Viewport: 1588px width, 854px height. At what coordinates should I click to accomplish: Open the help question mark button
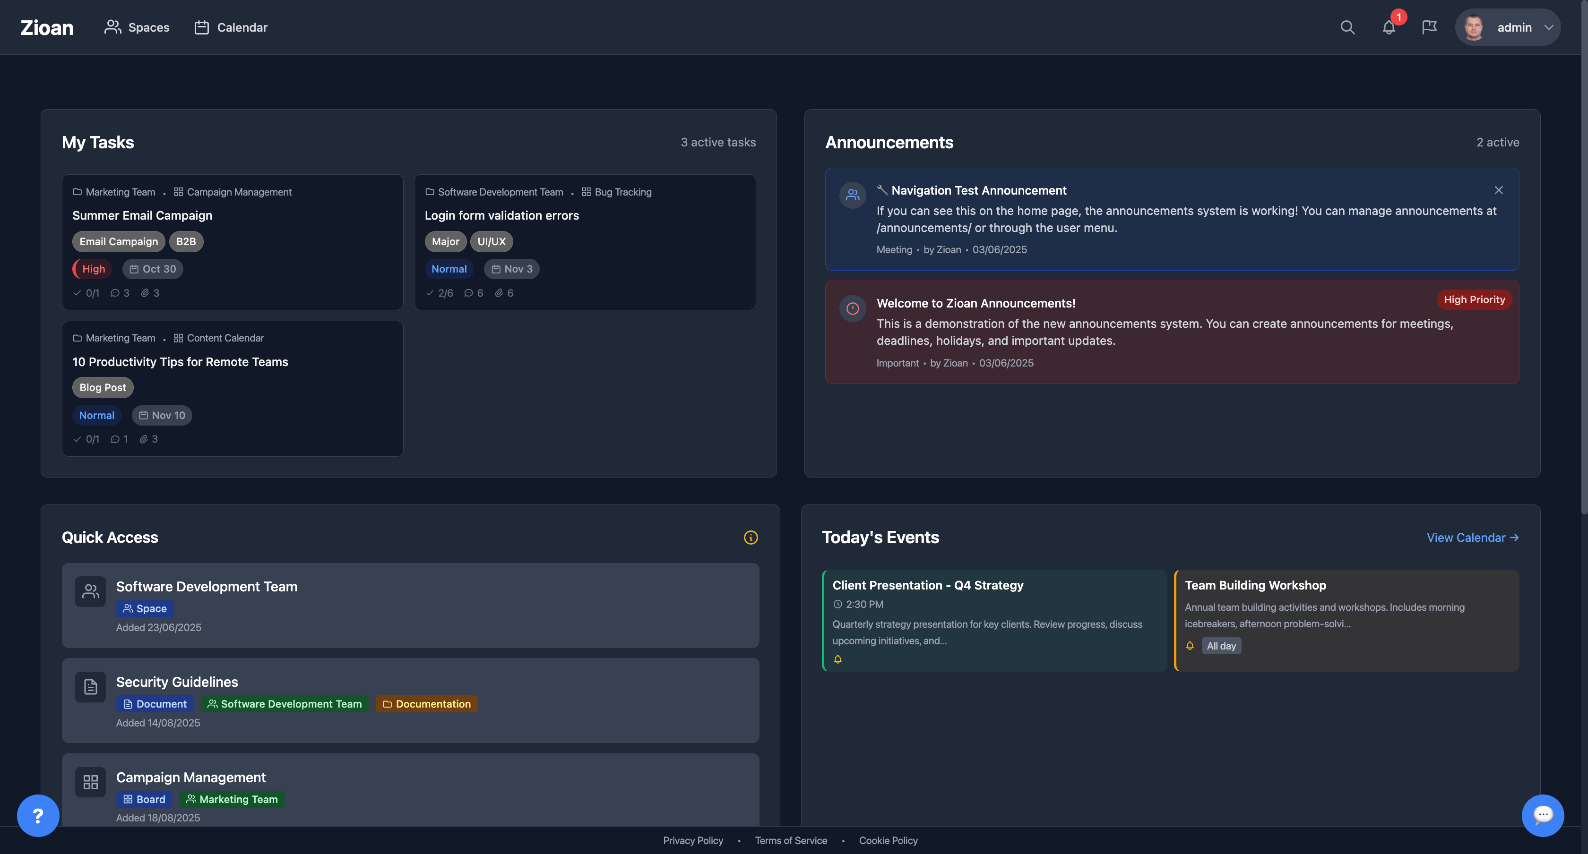pyautogui.click(x=38, y=816)
